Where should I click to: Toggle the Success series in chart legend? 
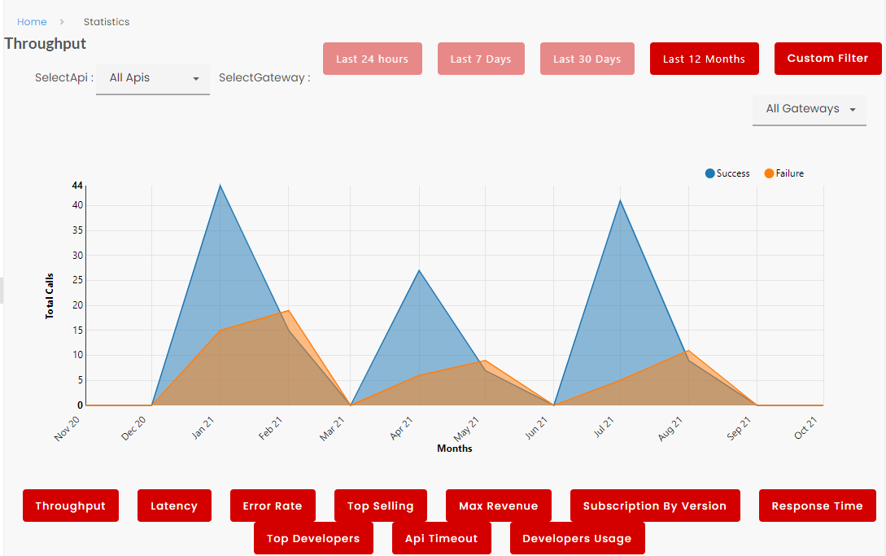(727, 173)
